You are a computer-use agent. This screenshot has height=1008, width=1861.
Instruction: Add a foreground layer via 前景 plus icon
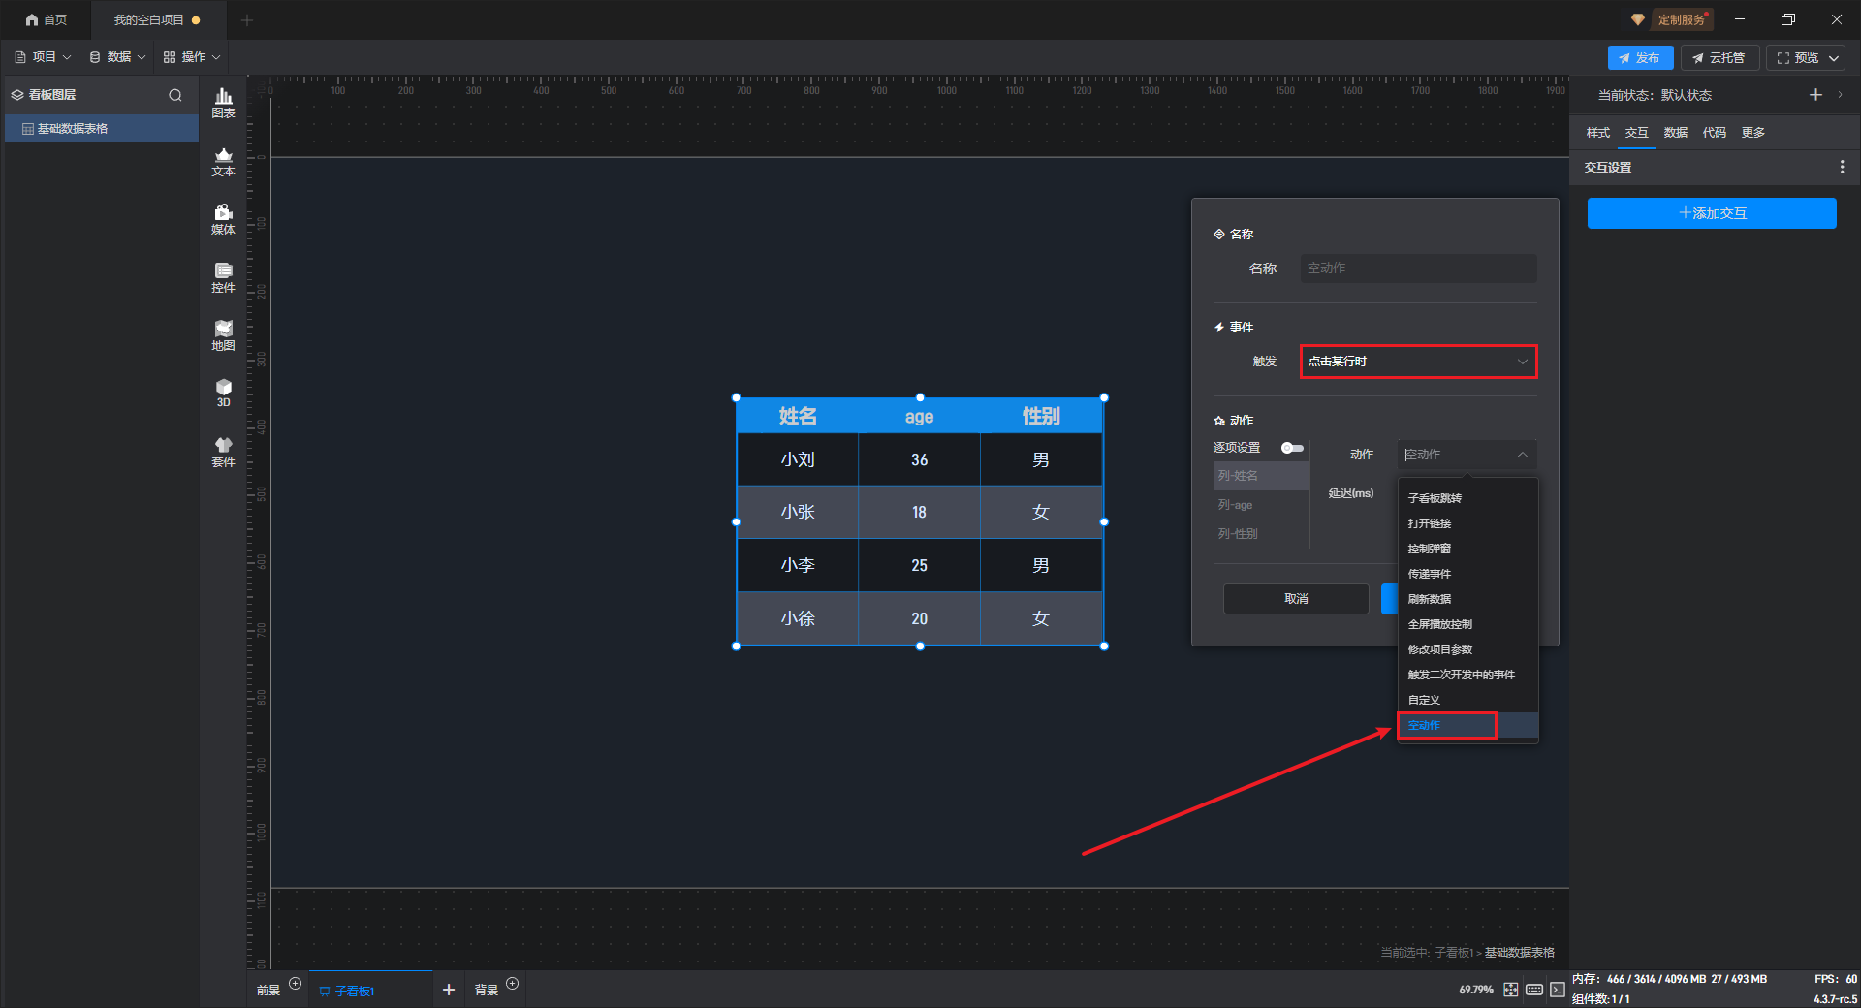tap(296, 984)
